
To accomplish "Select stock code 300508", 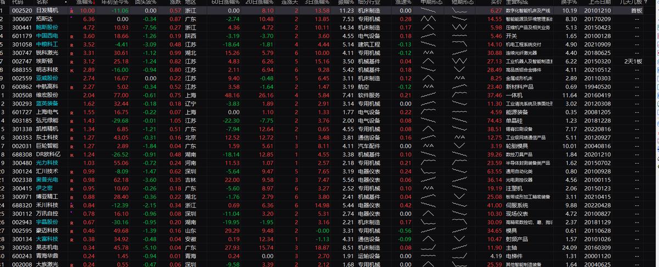I will (x=21, y=95).
